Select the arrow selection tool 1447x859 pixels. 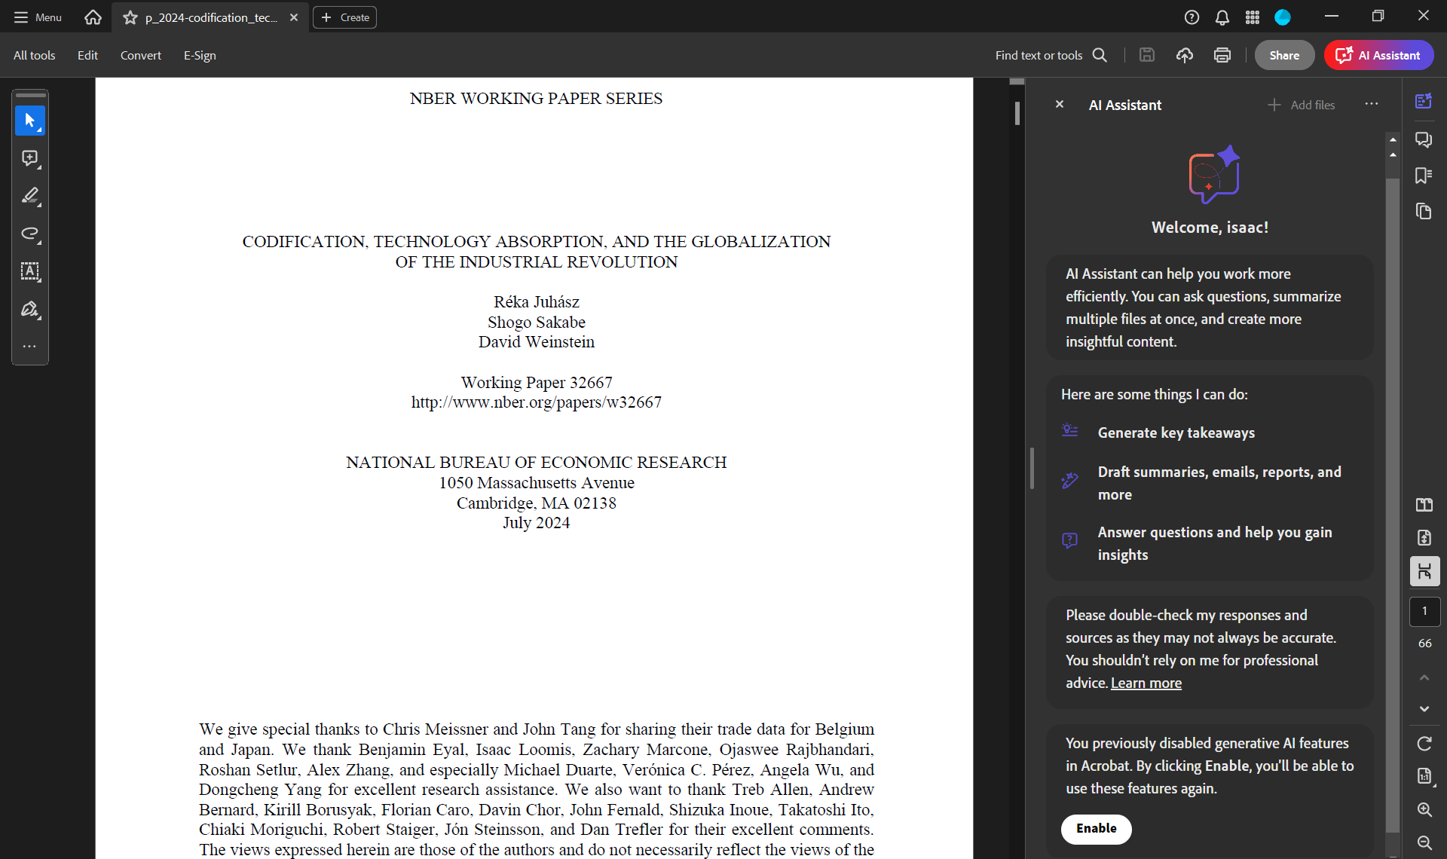coord(29,121)
